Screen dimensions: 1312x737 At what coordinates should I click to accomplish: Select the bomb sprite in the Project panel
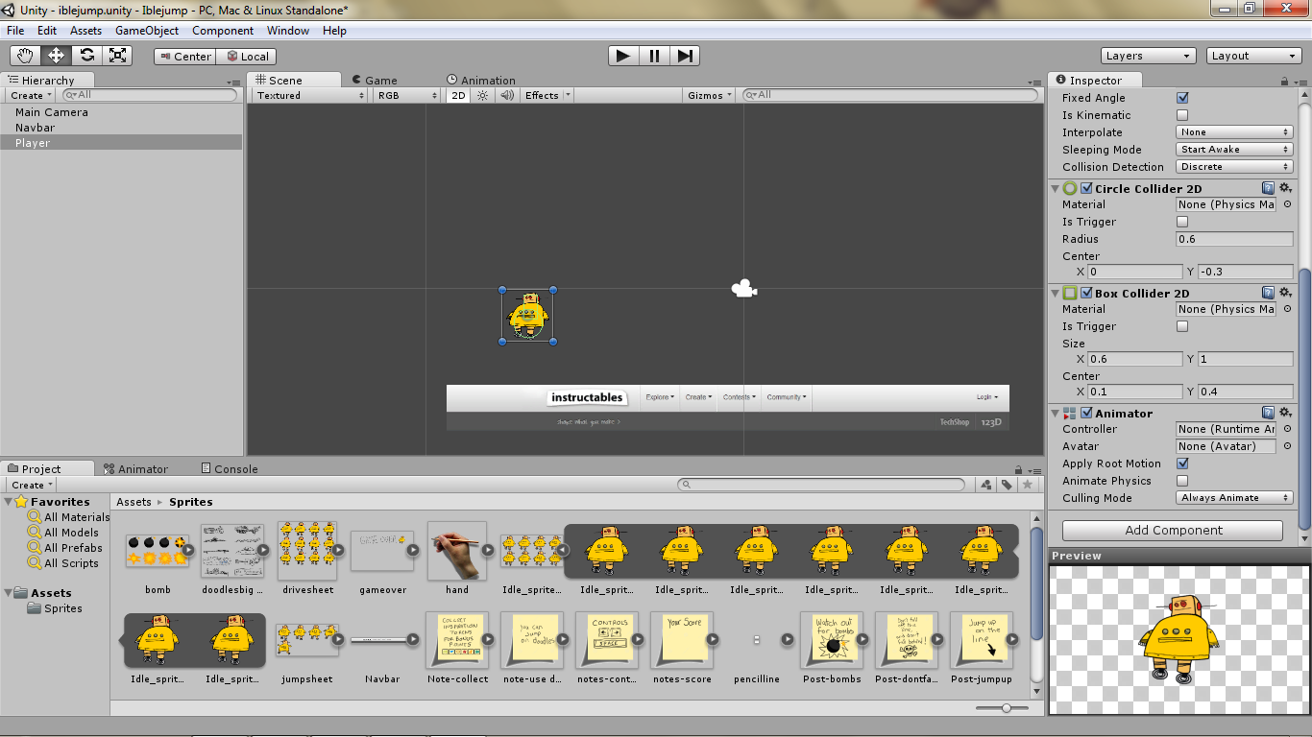click(x=157, y=552)
